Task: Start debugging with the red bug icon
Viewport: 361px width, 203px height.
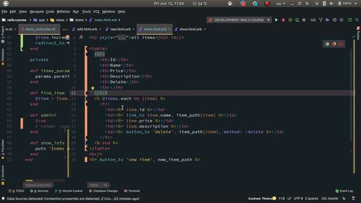Action: point(283,20)
